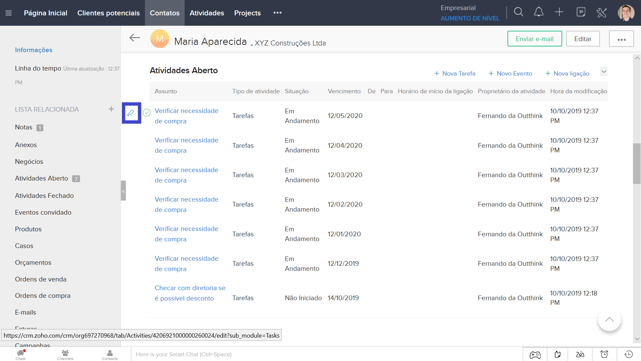Image resolution: width=641 pixels, height=361 pixels.
Task: Open the hamburger menu icon
Action: [x=9, y=13]
